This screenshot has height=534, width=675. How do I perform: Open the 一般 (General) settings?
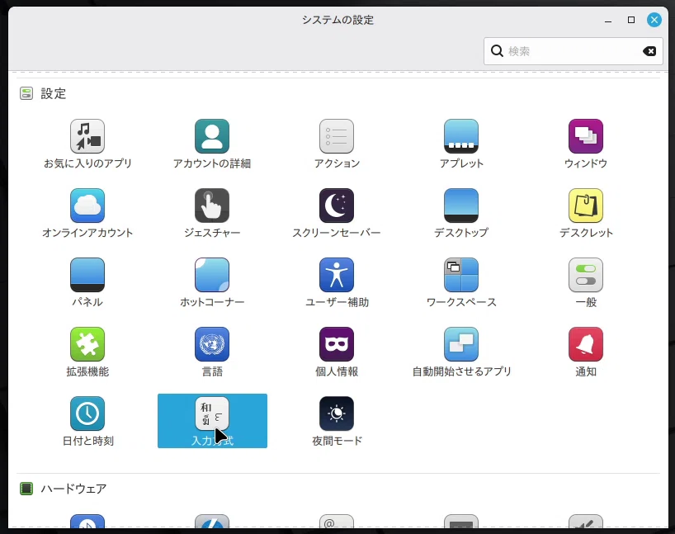[585, 283]
